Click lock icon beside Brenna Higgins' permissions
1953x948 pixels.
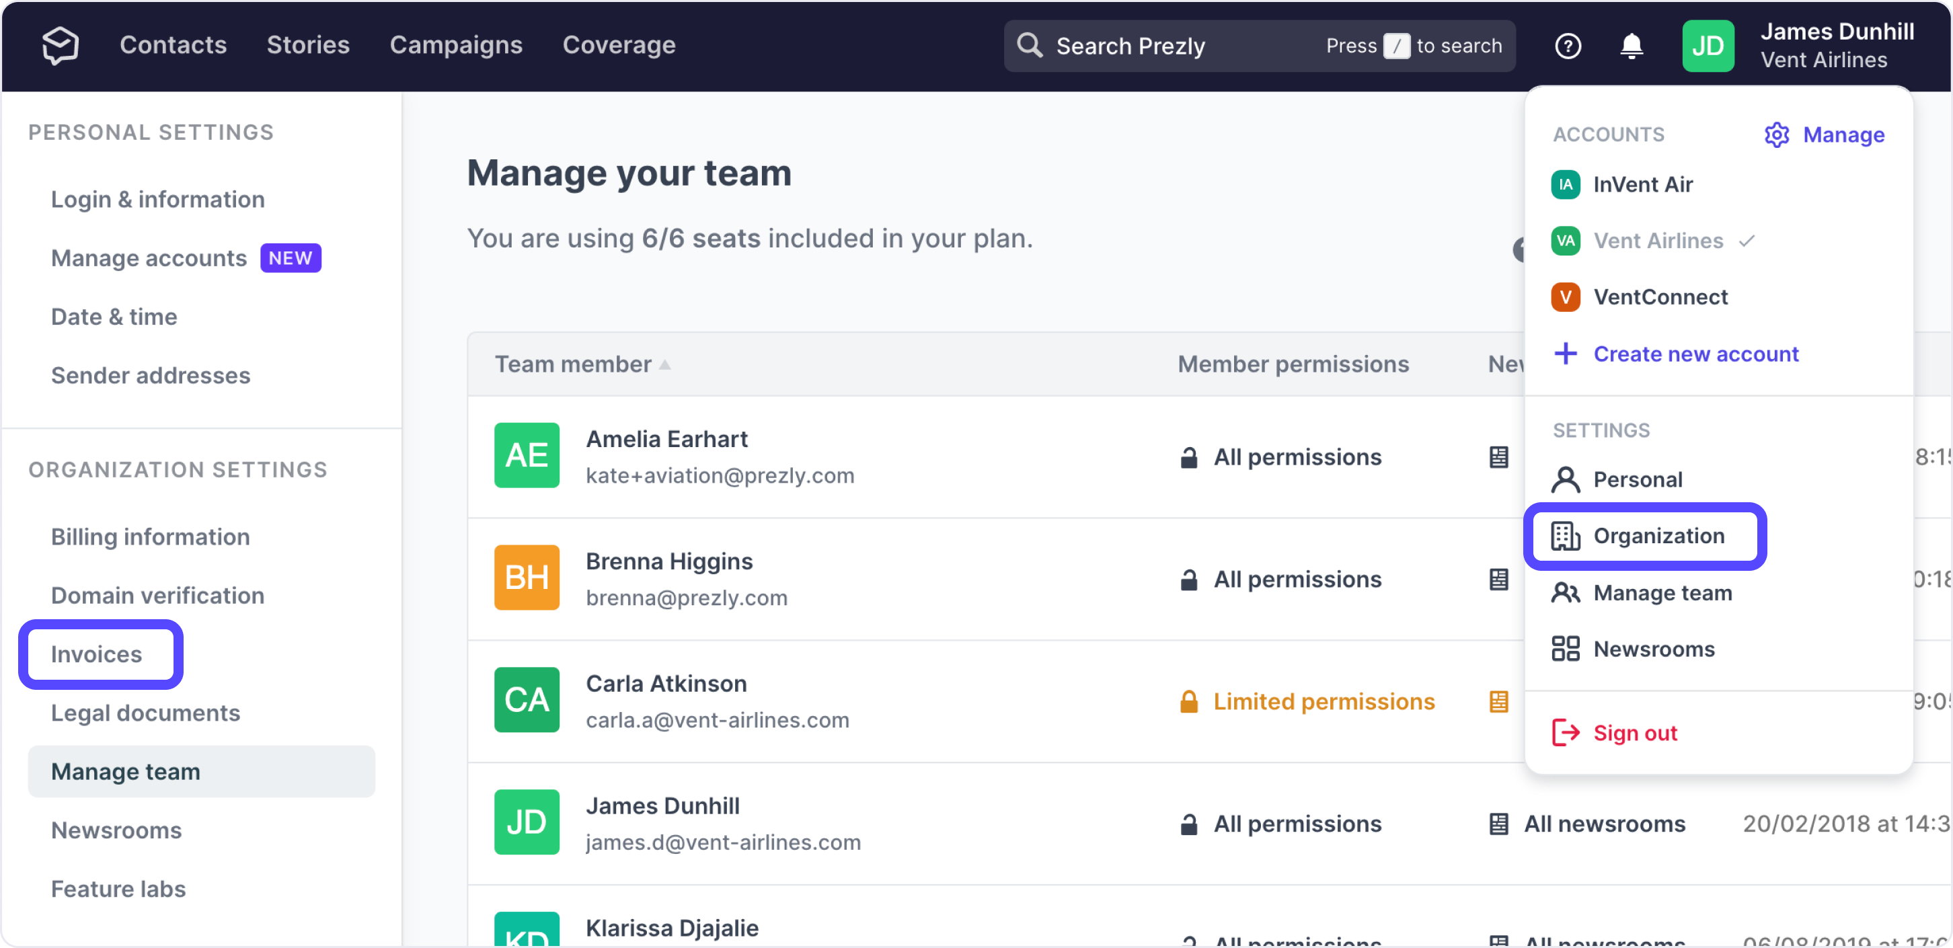point(1189,580)
